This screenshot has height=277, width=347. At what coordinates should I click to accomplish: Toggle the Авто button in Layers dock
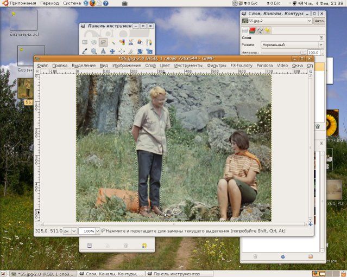pos(319,21)
